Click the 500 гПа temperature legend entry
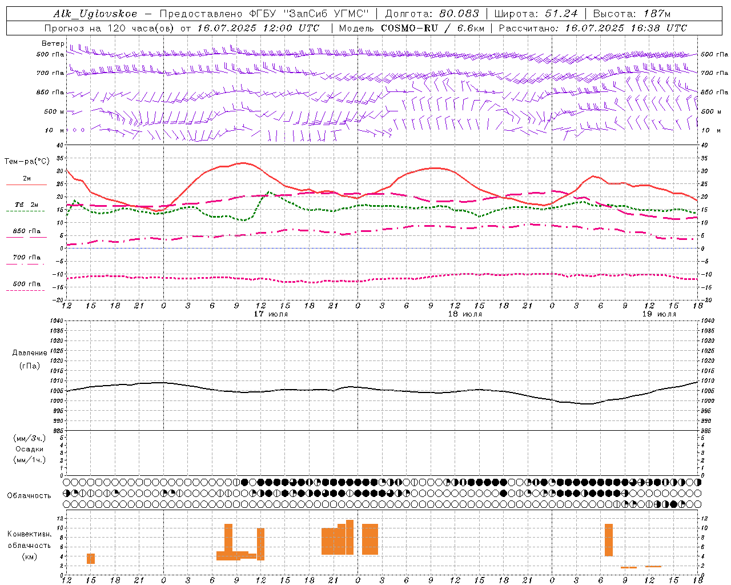This screenshot has width=731, height=585. pos(27,284)
